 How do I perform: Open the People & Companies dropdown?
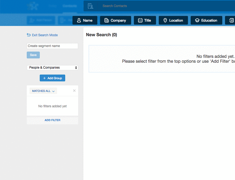tap(52, 68)
